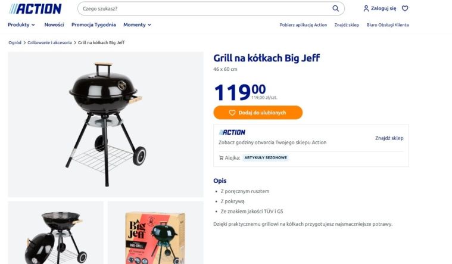The height and width of the screenshot is (264, 452).
Task: Focus the Czego szukasz search field
Action: point(206,9)
